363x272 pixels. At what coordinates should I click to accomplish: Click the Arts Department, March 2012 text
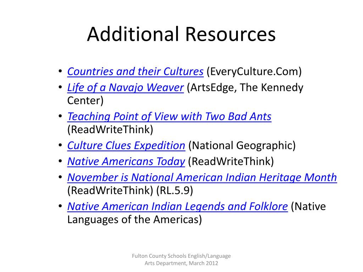pyautogui.click(x=181, y=263)
